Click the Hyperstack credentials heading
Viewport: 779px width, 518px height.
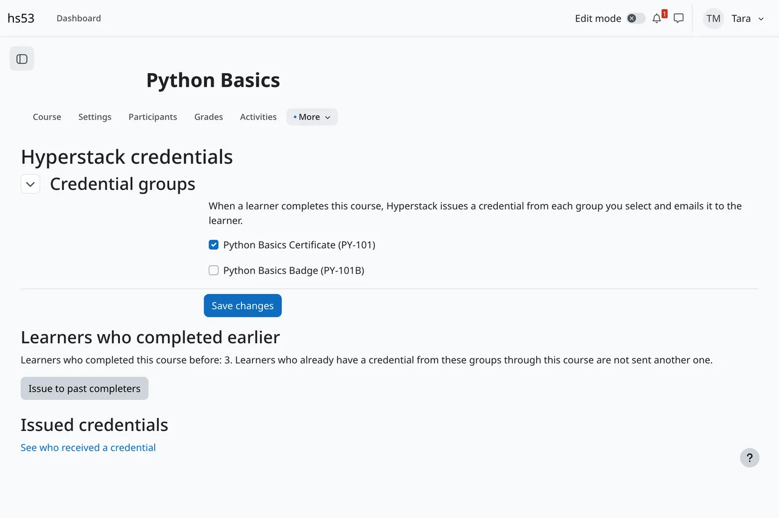tap(127, 156)
